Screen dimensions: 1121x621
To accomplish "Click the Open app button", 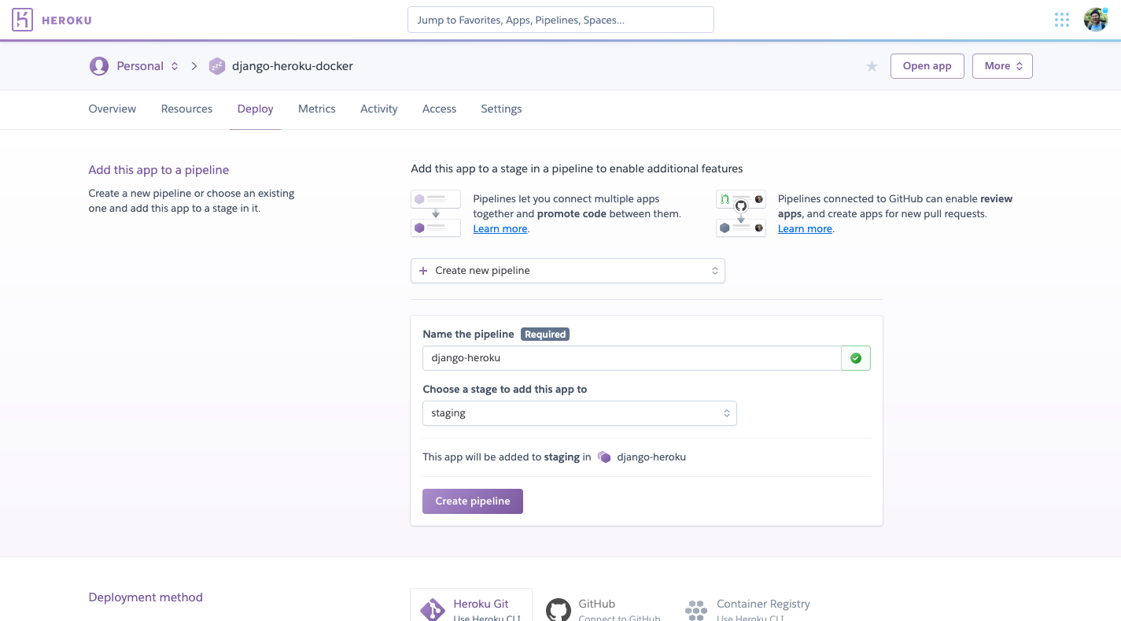I will 927,66.
